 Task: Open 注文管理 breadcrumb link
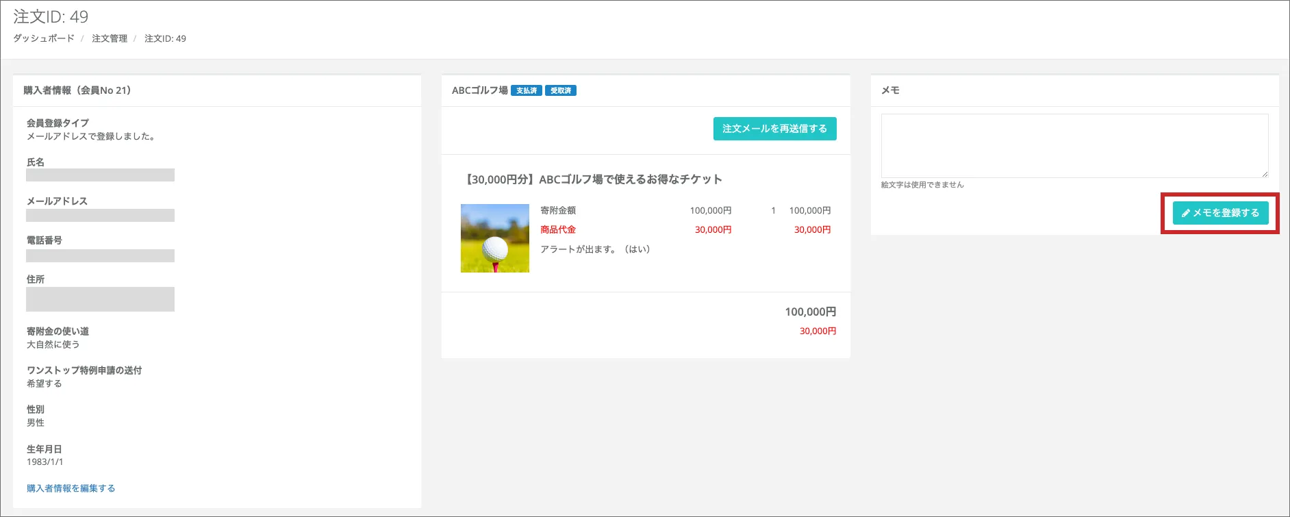point(110,38)
